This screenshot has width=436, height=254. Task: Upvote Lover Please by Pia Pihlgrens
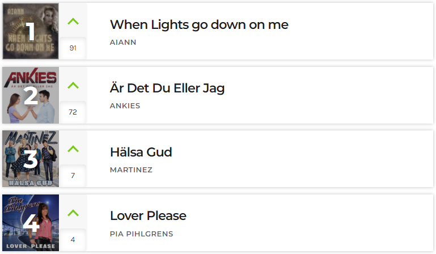point(73,213)
